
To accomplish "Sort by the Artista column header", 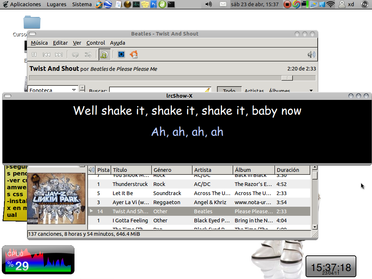I will 213,170.
